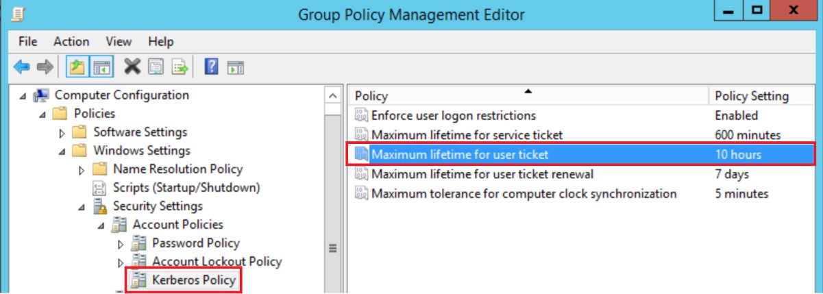This screenshot has width=823, height=294.
Task: Click tree pane scrollbar up arrow
Action: click(332, 96)
